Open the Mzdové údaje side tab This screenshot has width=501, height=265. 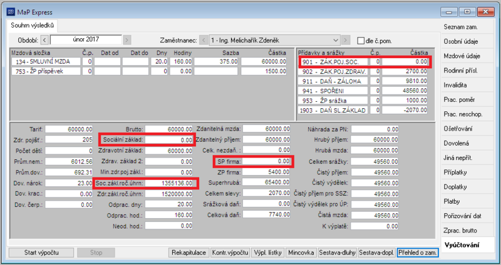pyautogui.click(x=462, y=56)
